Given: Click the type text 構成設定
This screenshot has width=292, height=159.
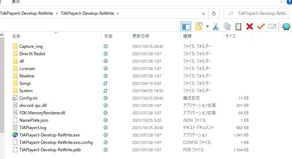Looking at the screenshot, I should [x=191, y=98].
